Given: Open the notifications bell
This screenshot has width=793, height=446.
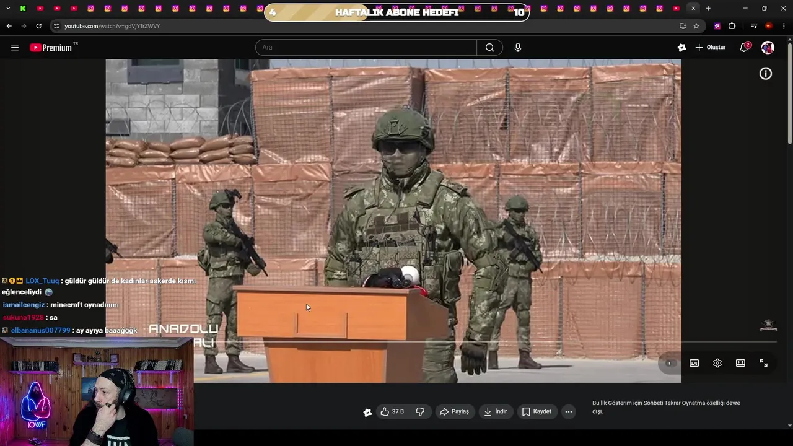Looking at the screenshot, I should pos(744,48).
